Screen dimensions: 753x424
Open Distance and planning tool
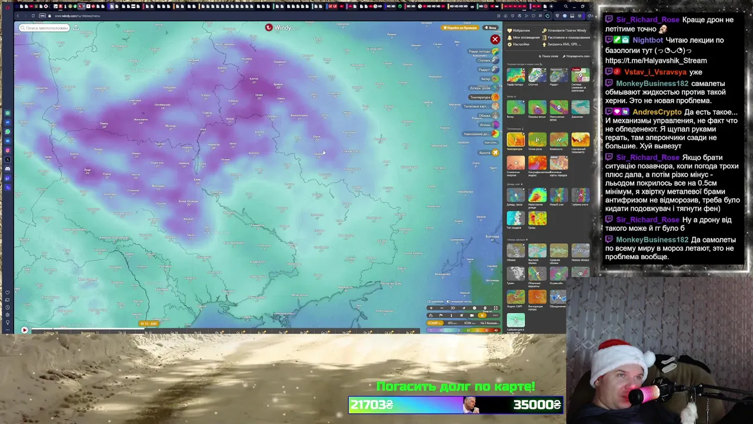[566, 38]
